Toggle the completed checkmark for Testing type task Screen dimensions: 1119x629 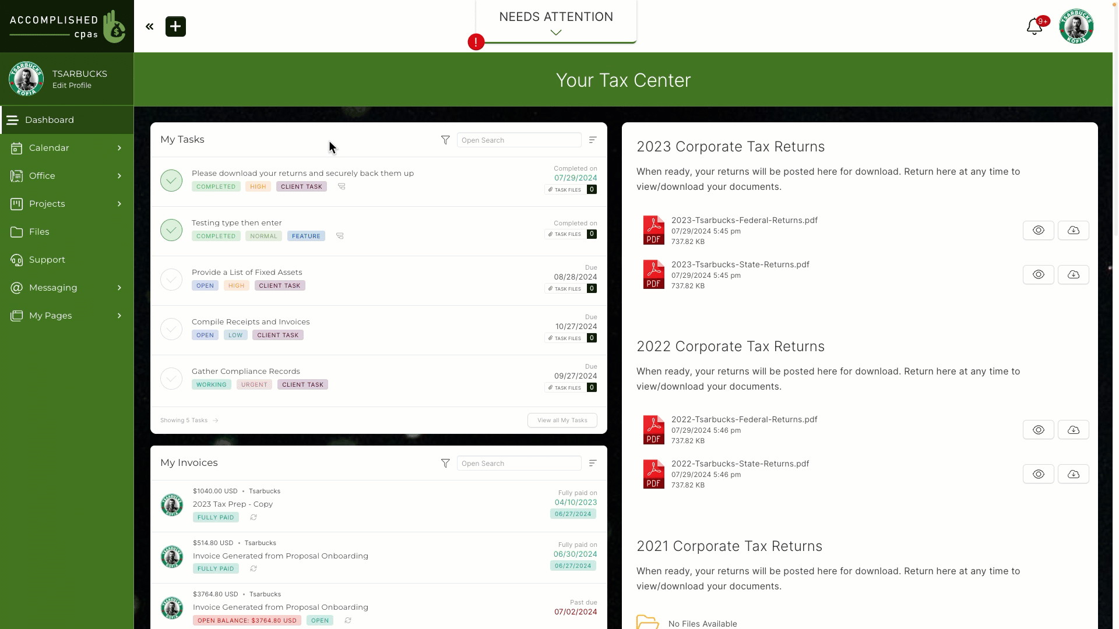[x=172, y=229]
